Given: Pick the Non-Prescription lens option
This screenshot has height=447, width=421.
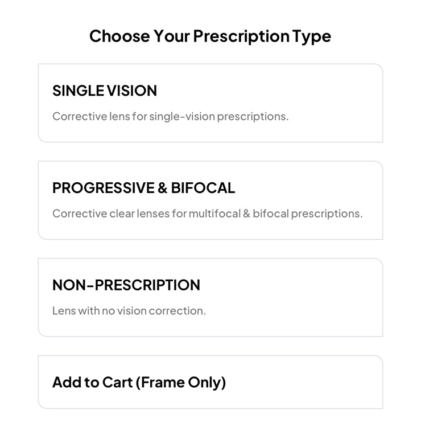Looking at the screenshot, I should point(210,297).
